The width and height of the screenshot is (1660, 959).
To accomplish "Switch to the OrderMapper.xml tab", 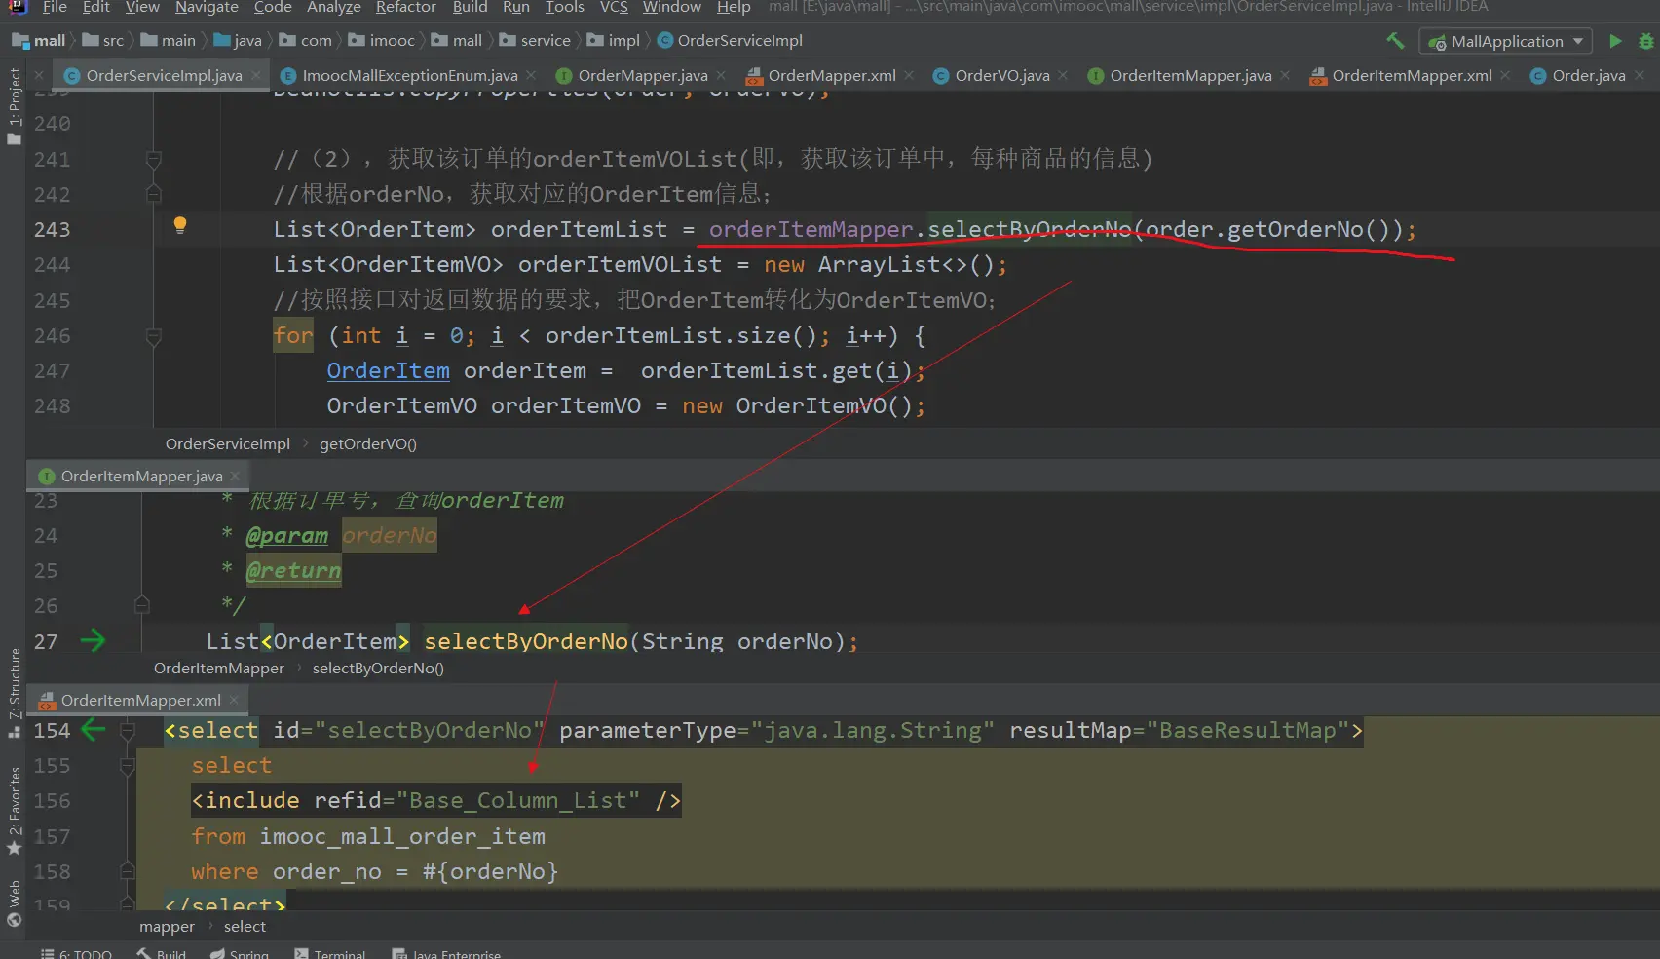I will pos(831,75).
